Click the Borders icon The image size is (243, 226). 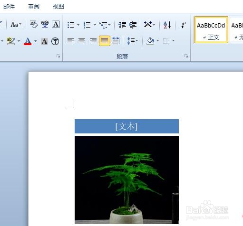click(x=166, y=41)
